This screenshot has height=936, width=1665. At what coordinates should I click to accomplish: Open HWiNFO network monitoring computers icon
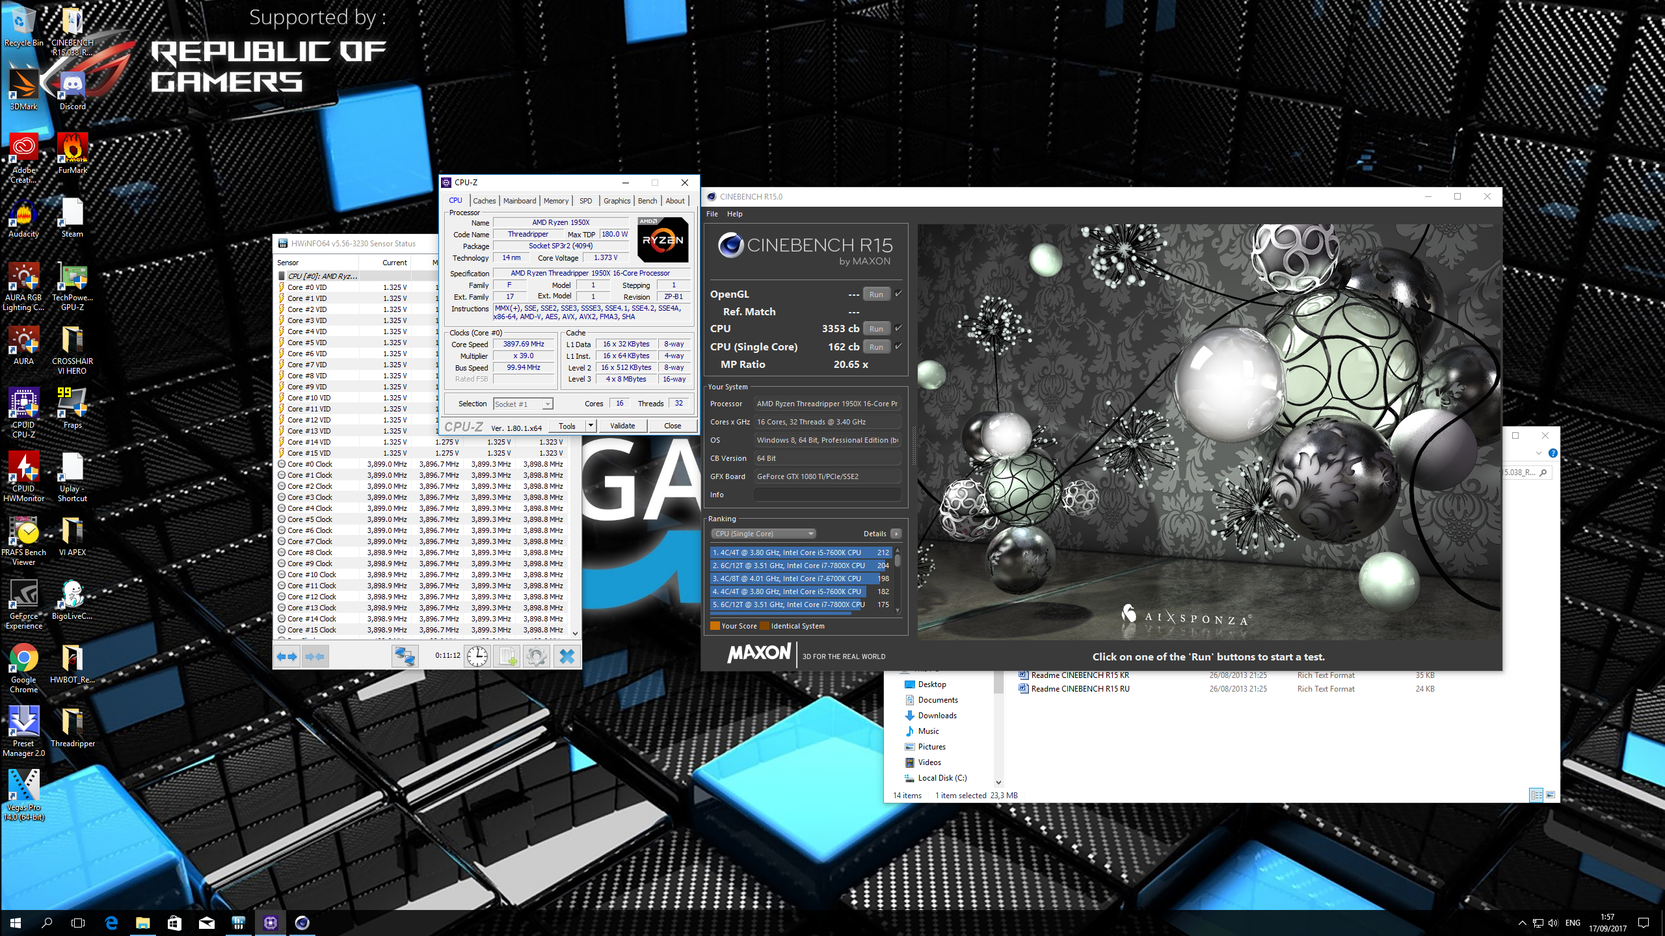click(x=405, y=656)
